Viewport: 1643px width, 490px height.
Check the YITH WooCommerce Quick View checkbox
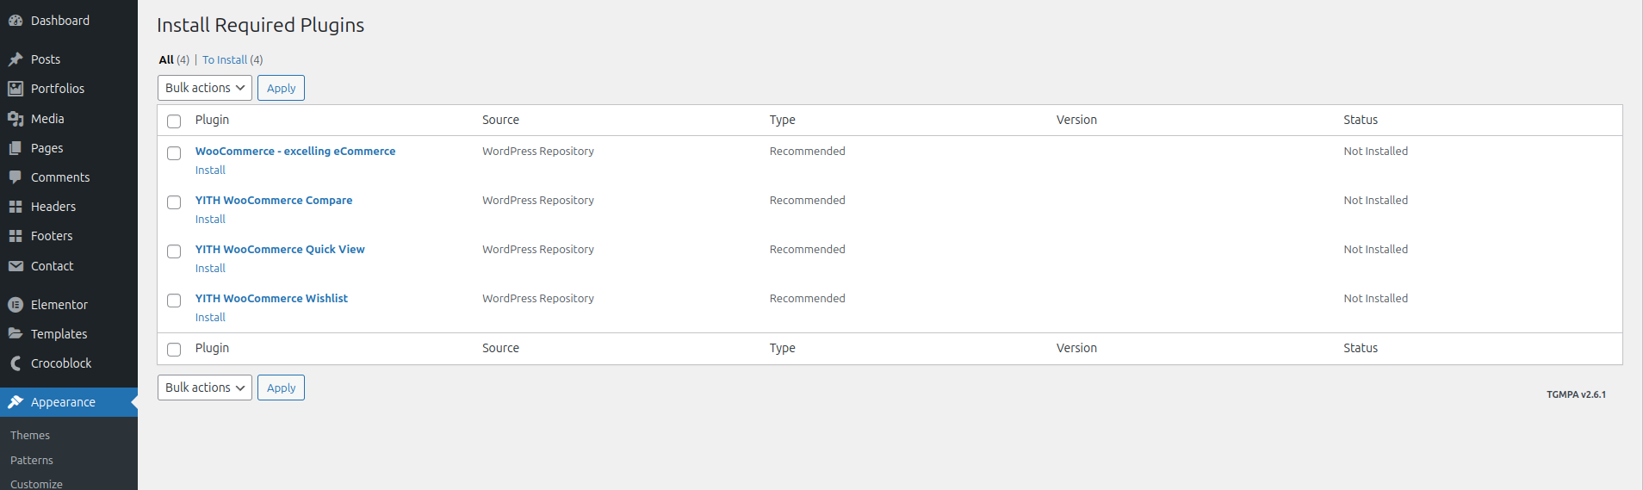pos(174,251)
